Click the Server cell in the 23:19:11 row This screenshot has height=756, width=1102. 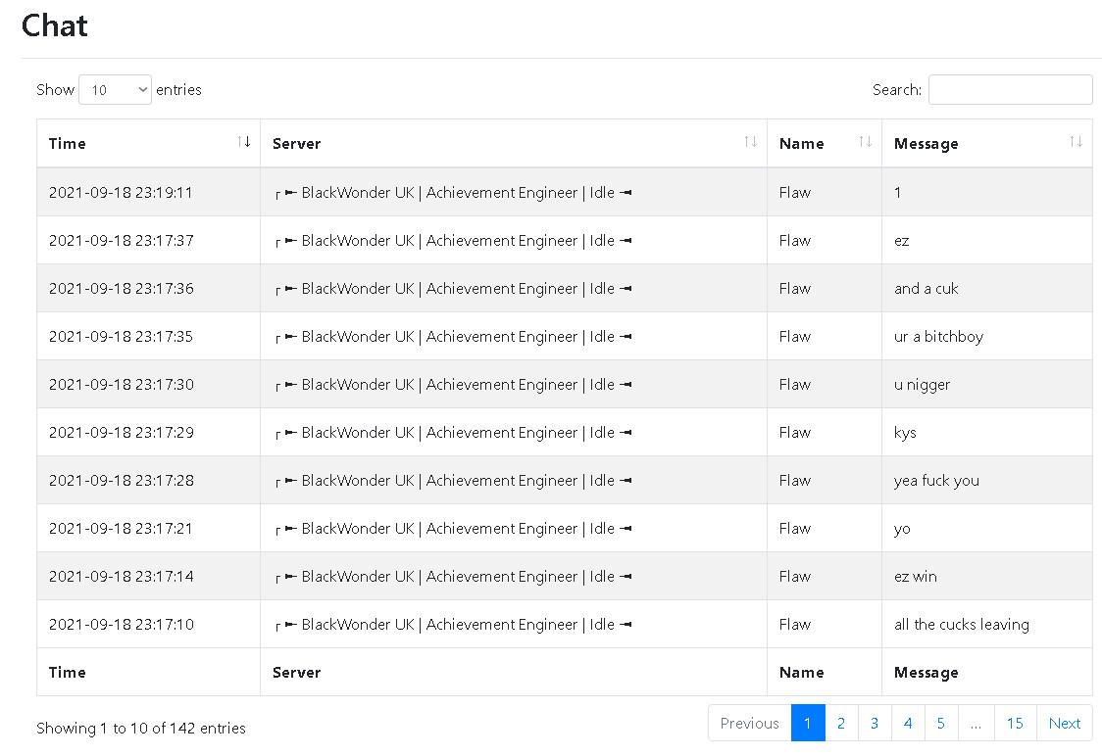[514, 192]
